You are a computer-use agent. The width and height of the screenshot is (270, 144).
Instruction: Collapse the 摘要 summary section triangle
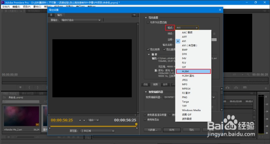pos(149,54)
